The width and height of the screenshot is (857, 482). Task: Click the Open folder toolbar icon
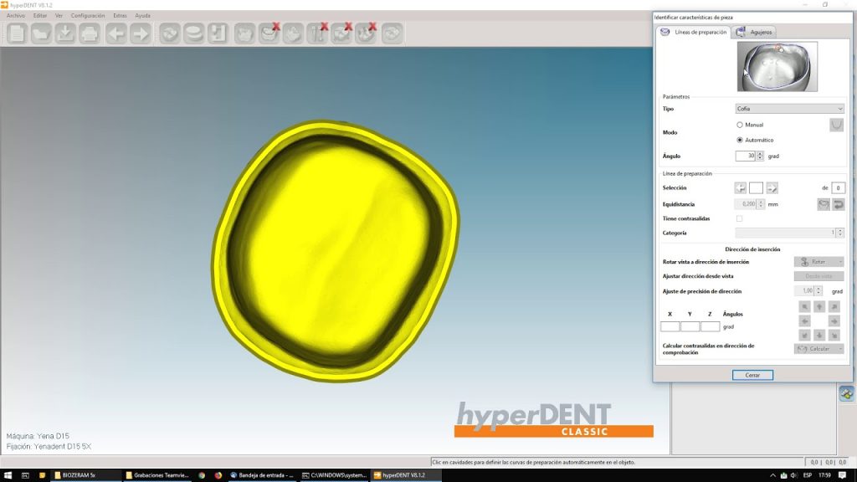point(42,33)
